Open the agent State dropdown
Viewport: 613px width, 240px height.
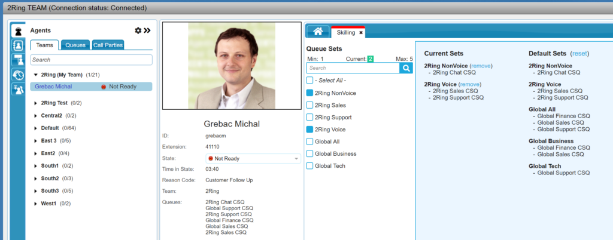click(253, 158)
